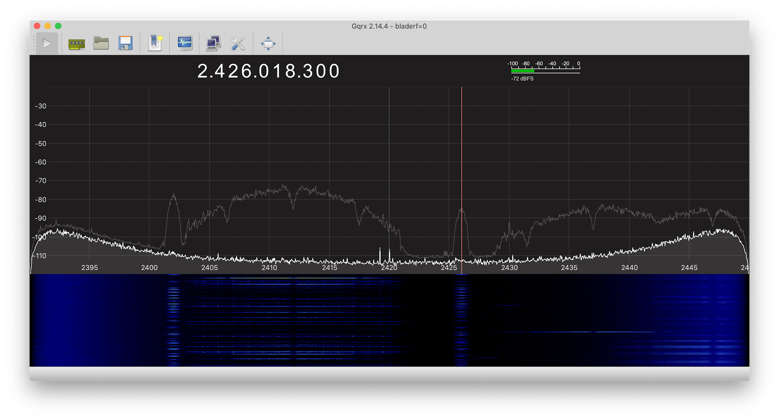This screenshot has height=420, width=779.
Task: Click the toolbar drag handle dots
Action: (34, 43)
